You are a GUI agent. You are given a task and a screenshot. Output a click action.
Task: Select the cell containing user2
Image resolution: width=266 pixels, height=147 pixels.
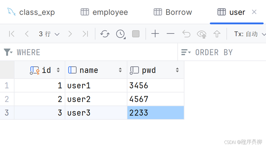[x=96, y=99]
